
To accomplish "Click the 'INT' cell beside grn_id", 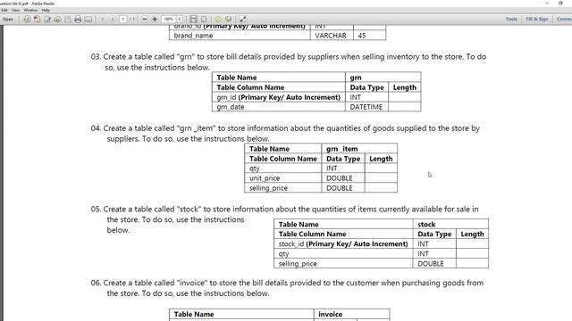I will point(366,97).
